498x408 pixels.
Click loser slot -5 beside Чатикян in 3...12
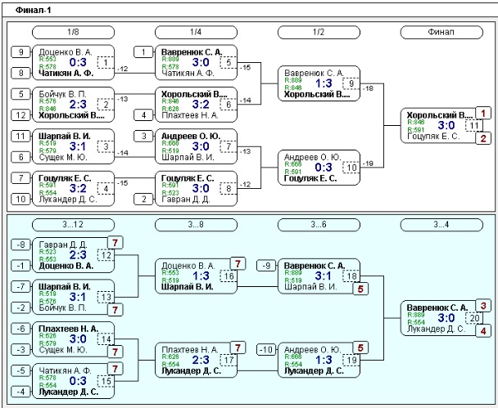[20, 370]
